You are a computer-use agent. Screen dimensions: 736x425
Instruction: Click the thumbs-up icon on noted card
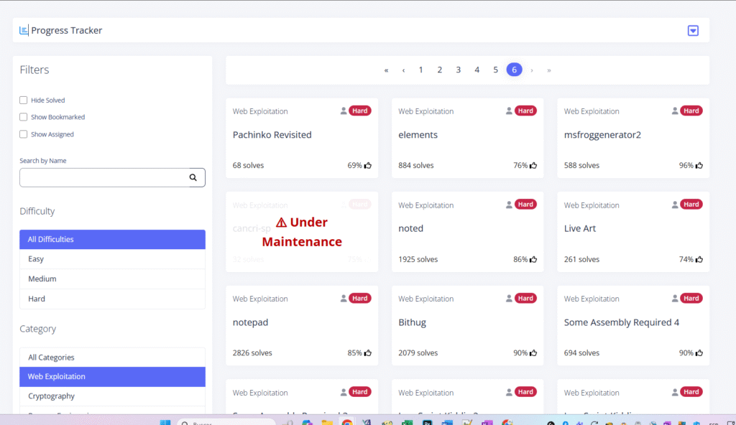[x=533, y=259]
